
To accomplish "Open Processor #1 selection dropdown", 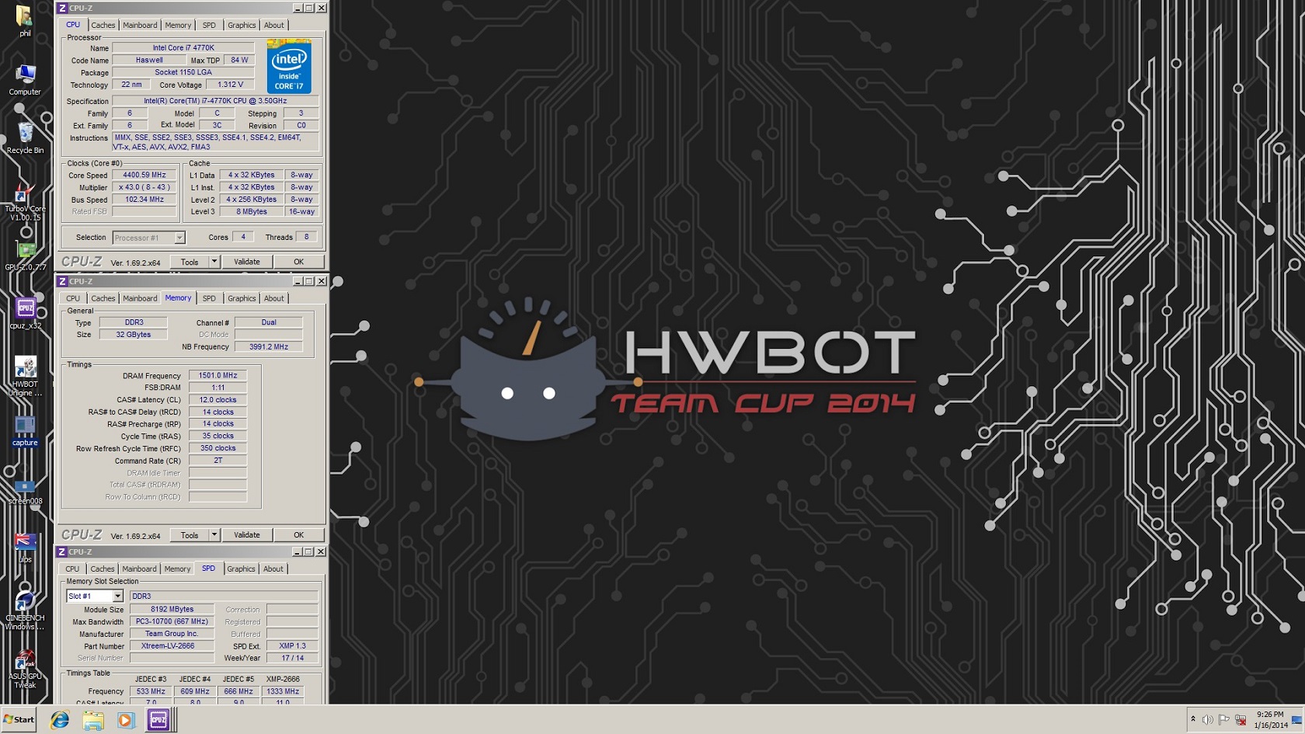I will 148,238.
